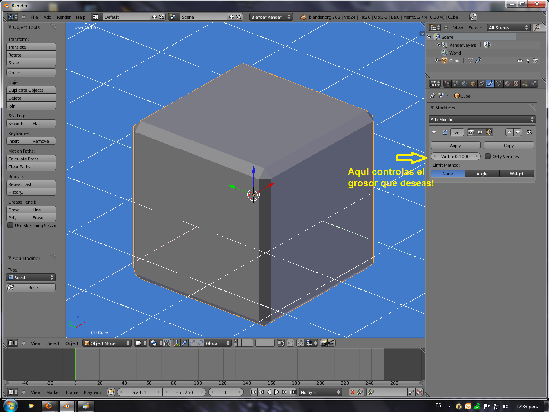Viewport: 549px width, 412px height.
Task: Click the outliner filter magnifier icon
Action: 538,27
